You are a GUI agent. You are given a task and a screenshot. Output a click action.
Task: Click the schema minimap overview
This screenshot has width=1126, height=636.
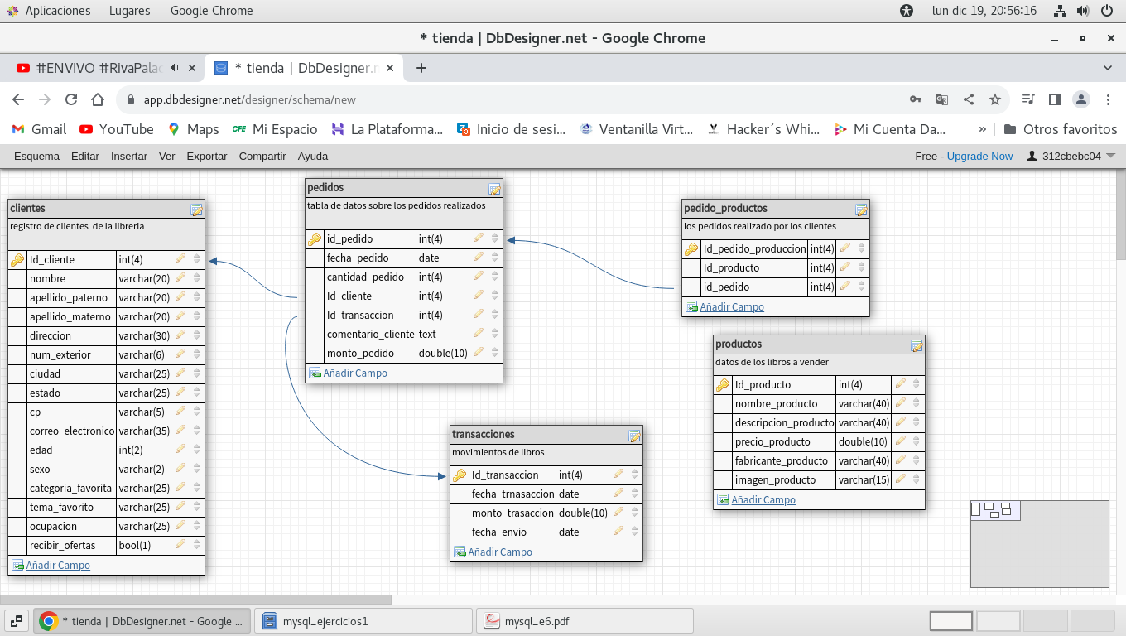pyautogui.click(x=1039, y=543)
